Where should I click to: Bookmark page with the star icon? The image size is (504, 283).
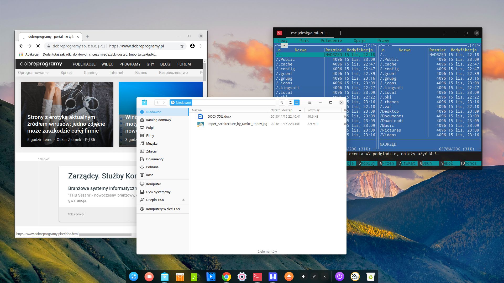pyautogui.click(x=182, y=46)
